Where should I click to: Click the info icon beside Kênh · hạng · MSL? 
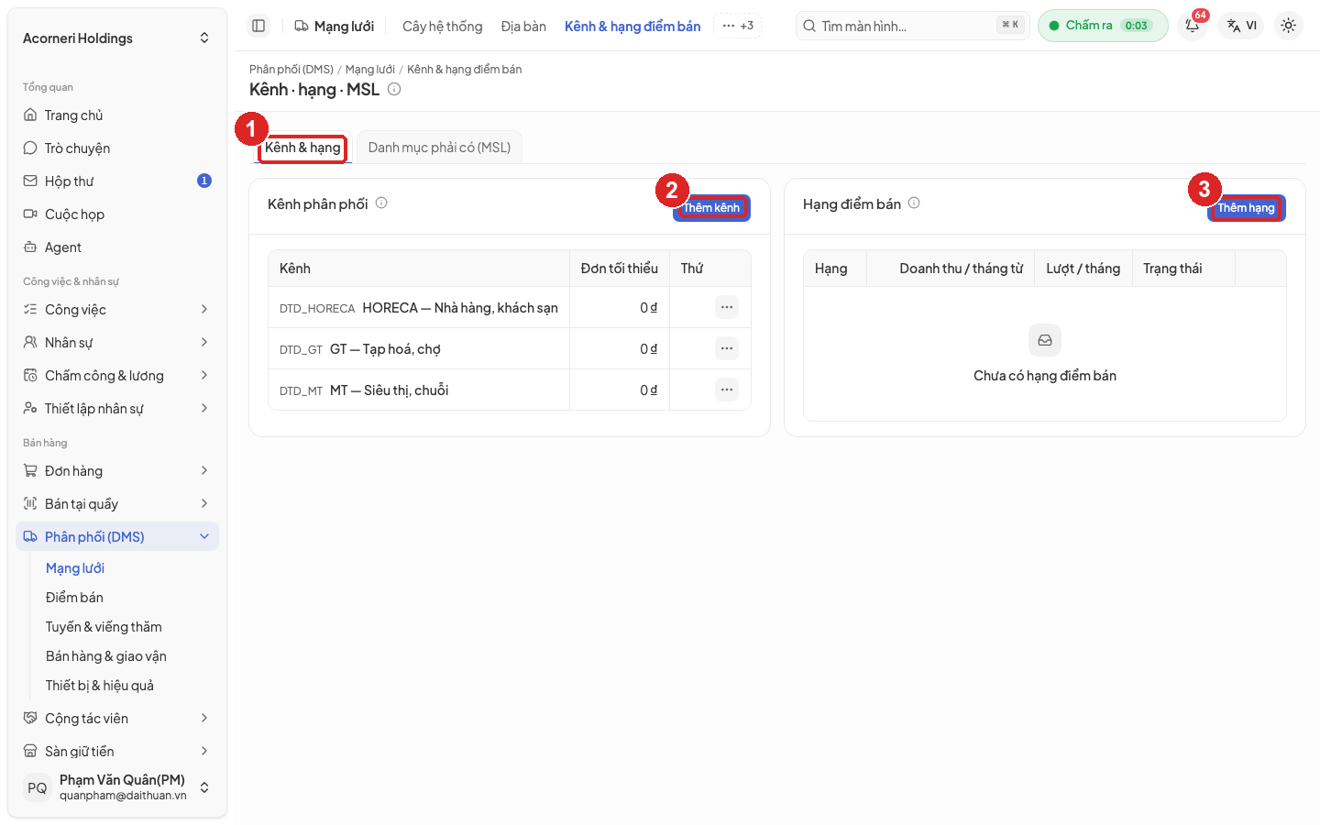click(394, 89)
